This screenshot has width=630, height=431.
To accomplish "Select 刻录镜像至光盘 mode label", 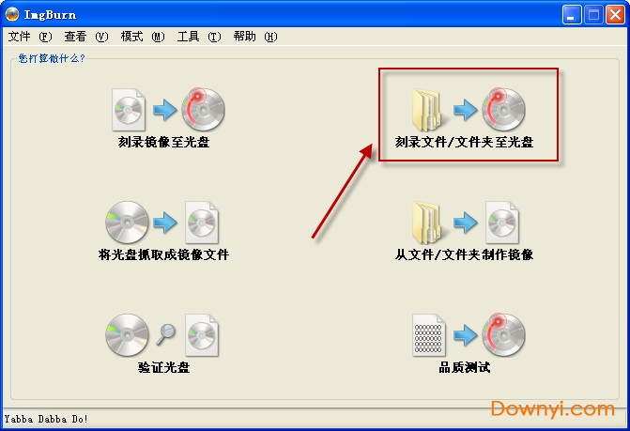I will tap(163, 142).
